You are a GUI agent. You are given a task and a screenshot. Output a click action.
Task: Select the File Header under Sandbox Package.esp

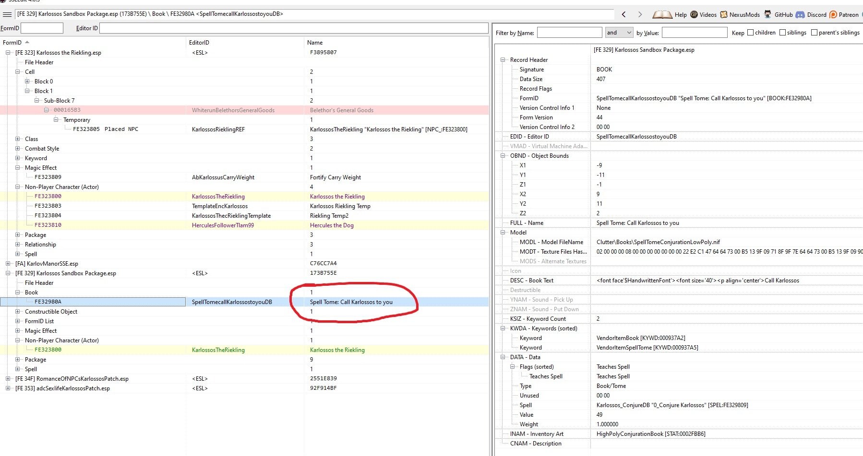(39, 283)
